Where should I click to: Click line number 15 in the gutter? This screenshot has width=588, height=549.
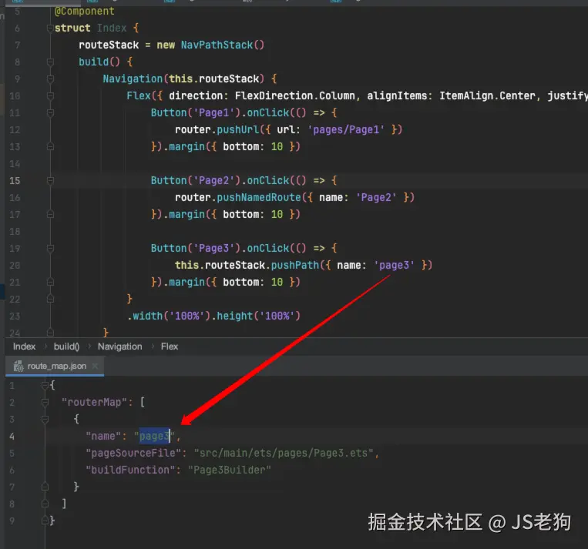[x=15, y=181]
